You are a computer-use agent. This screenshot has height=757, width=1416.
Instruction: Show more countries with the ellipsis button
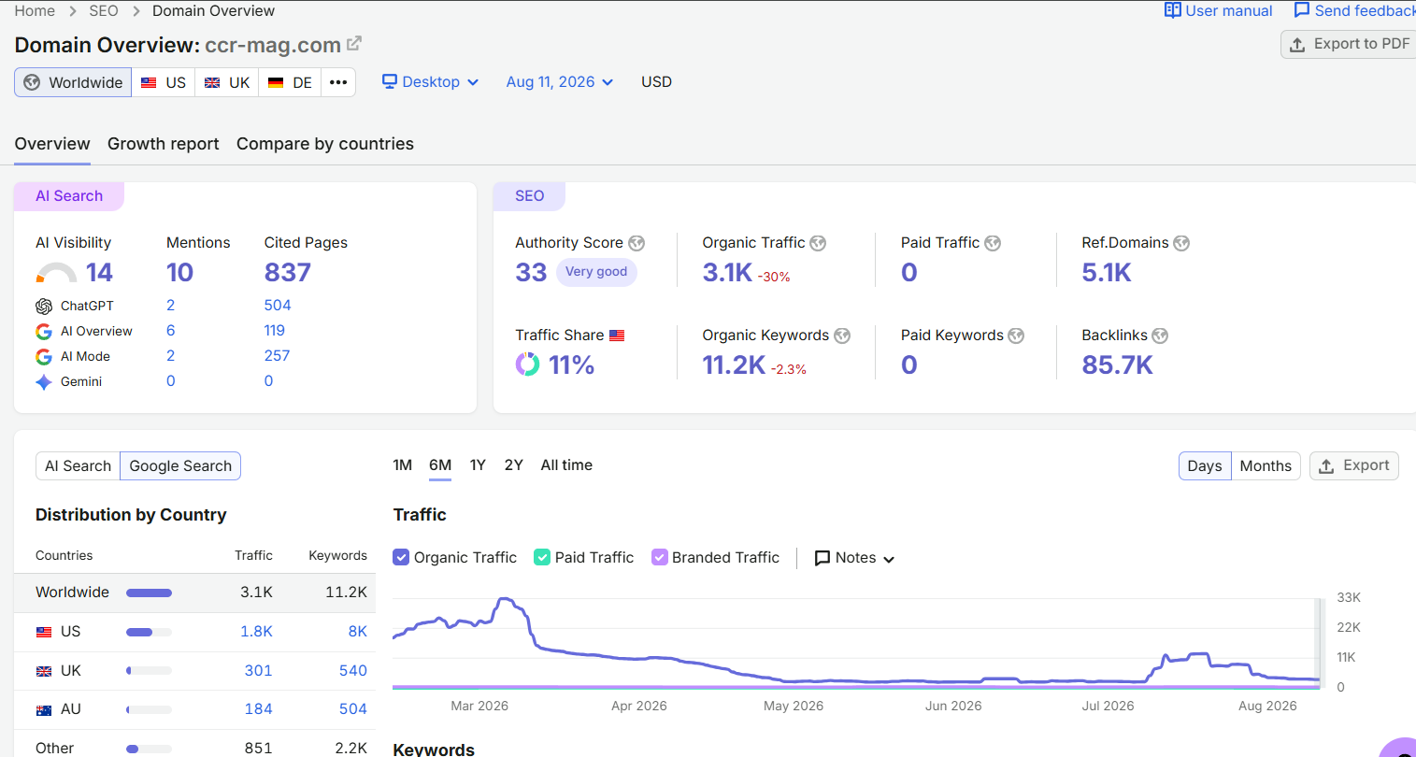(x=338, y=82)
